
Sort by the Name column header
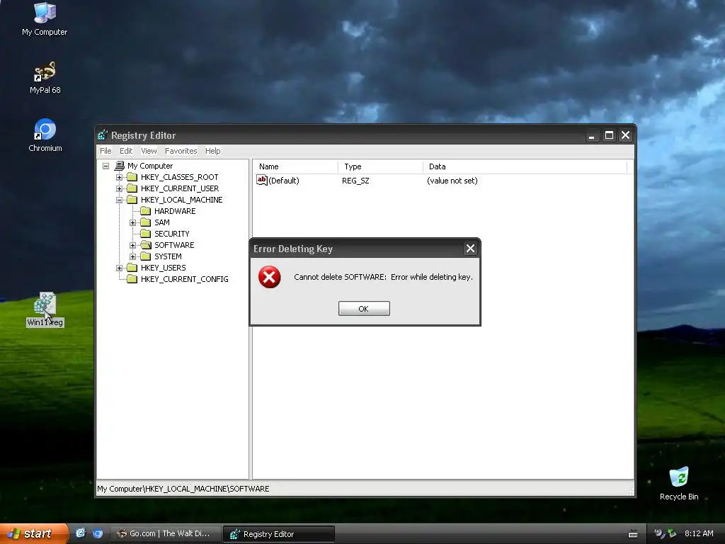coord(296,166)
